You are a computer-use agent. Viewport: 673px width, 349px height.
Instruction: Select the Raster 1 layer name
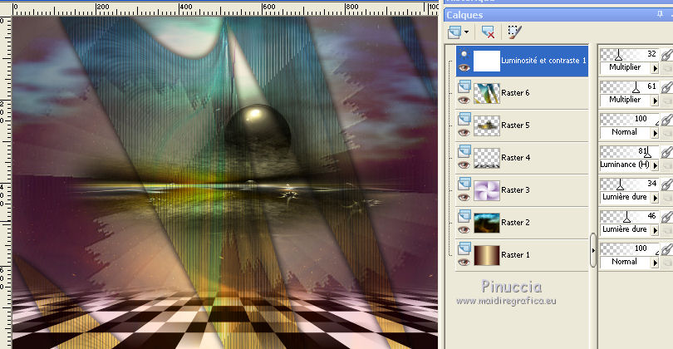coord(515,254)
